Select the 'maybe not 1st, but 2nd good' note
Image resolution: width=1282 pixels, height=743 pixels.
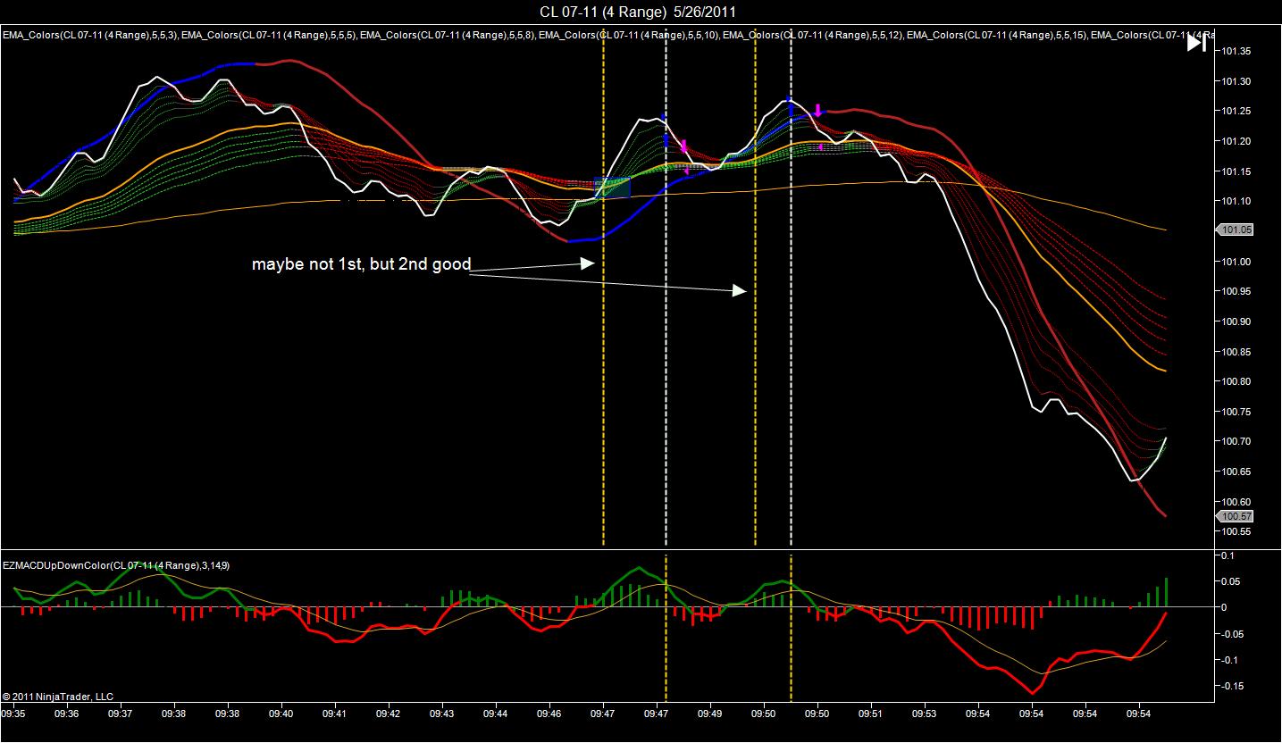pyautogui.click(x=361, y=265)
